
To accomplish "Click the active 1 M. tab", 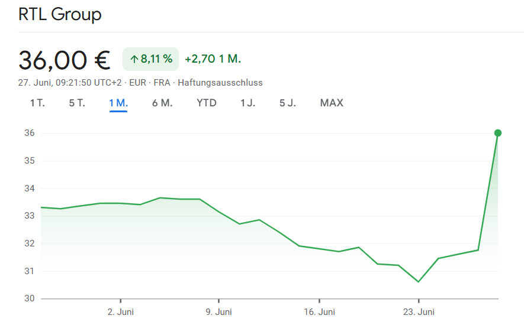I will click(x=118, y=103).
